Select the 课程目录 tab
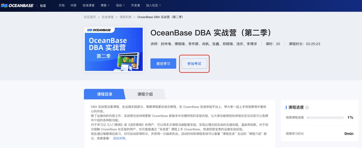Screen dimensions: 362x148 point(105,94)
